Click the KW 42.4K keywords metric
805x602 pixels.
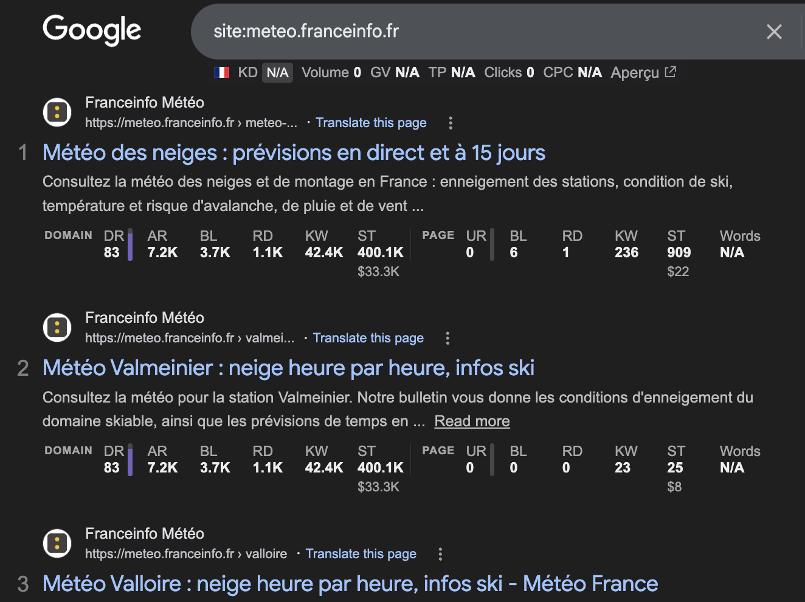point(322,243)
